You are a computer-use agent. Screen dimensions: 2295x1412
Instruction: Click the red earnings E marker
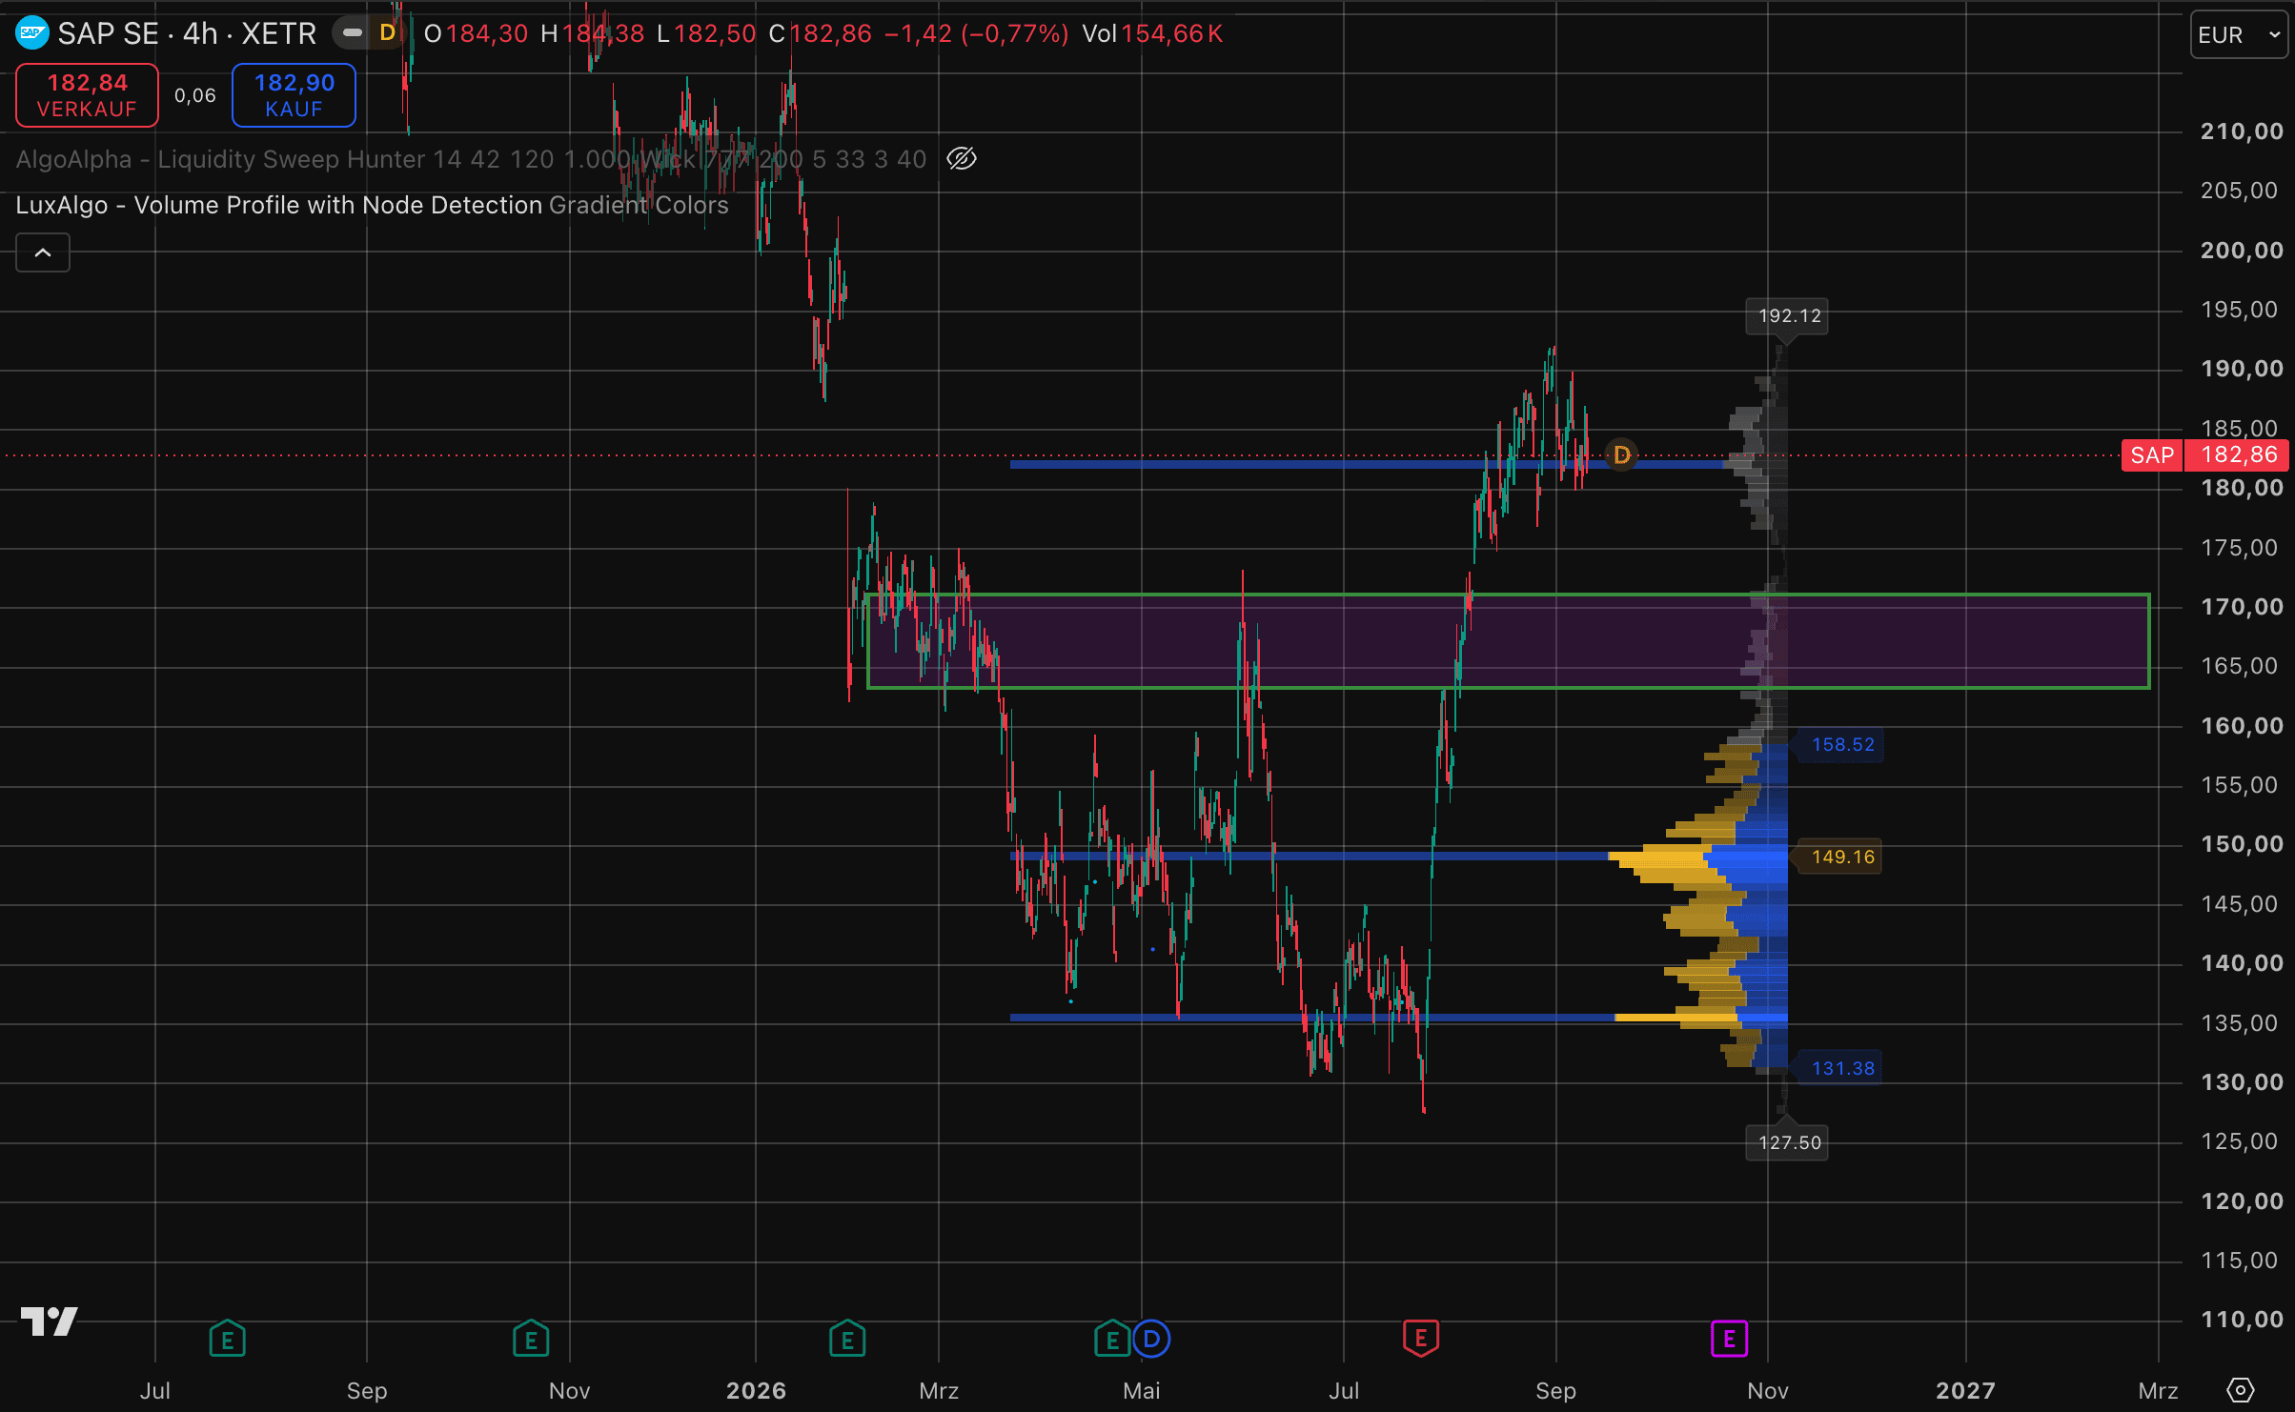1420,1339
